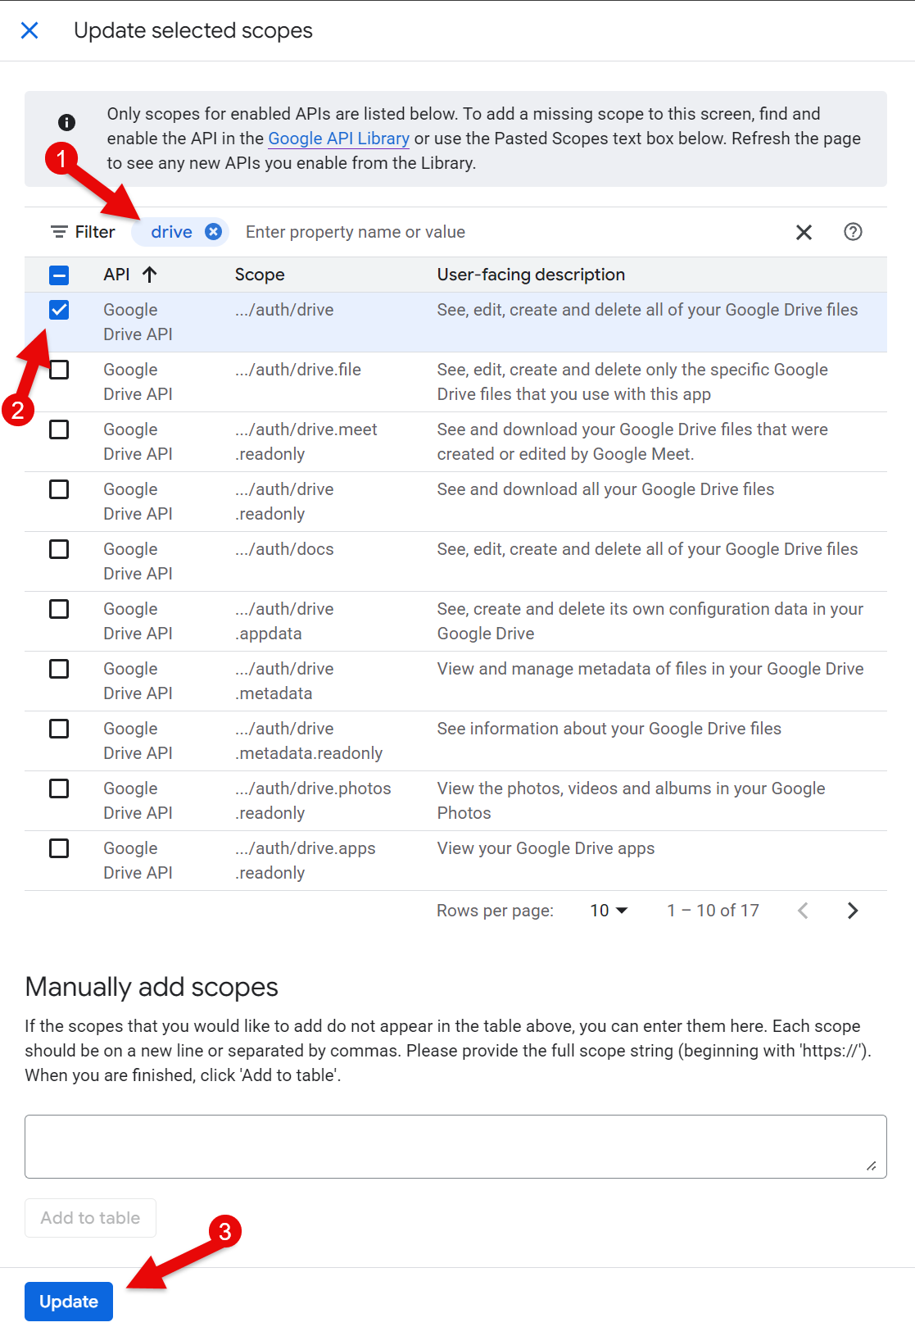The width and height of the screenshot is (915, 1336).
Task: Go to next page of scopes
Action: point(853,911)
